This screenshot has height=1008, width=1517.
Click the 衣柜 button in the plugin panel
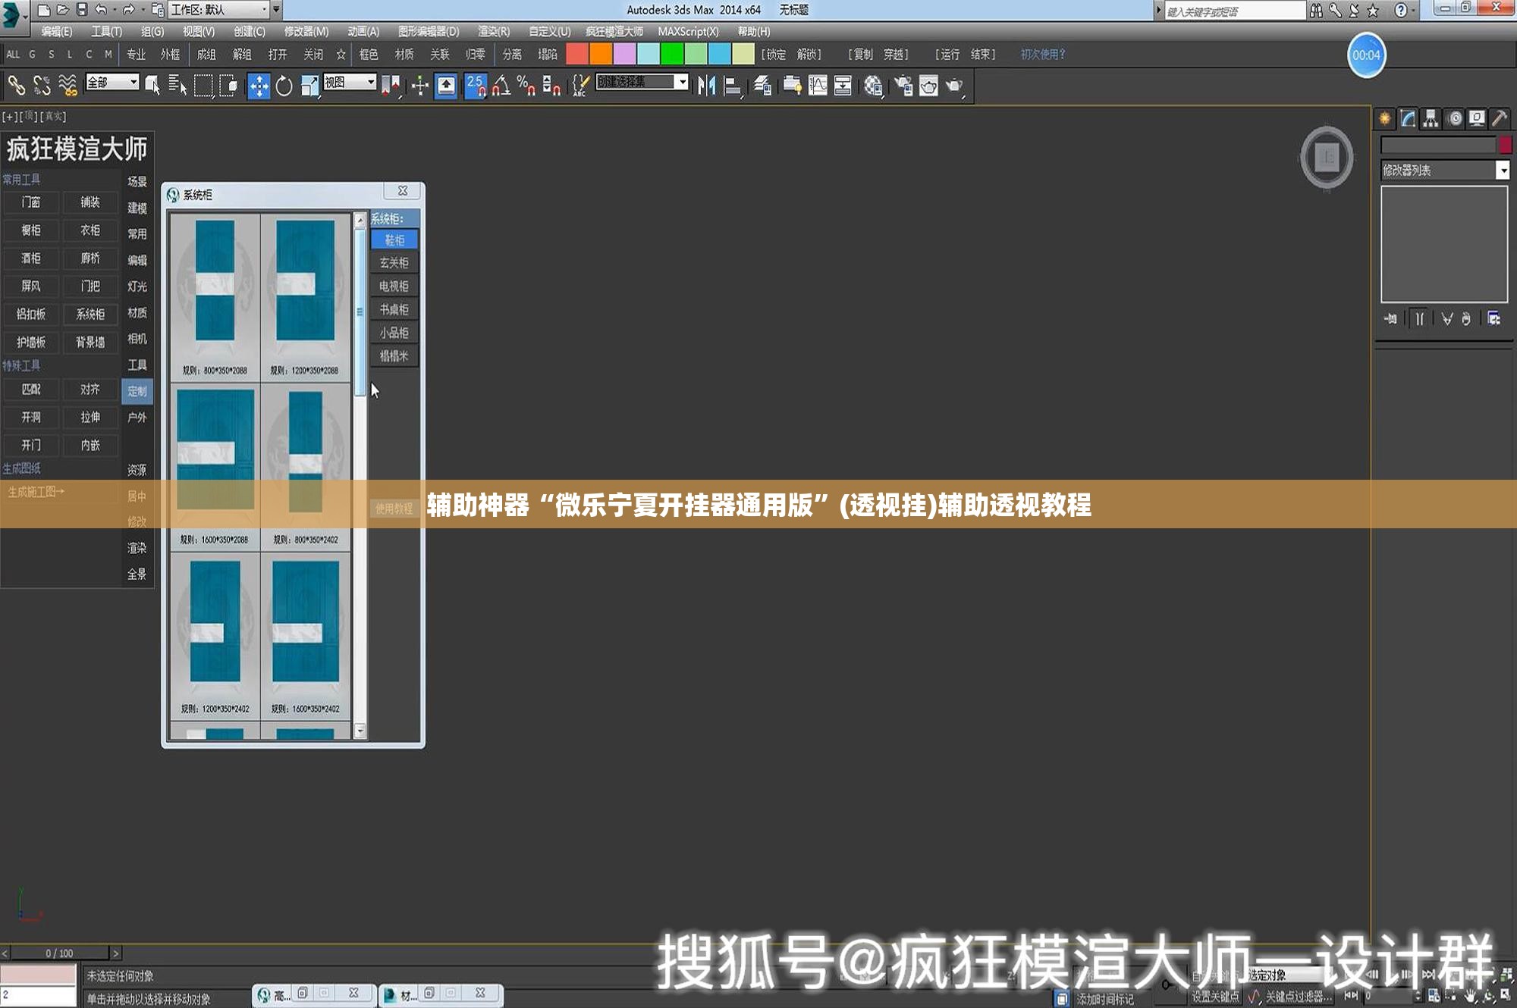pos(90,230)
